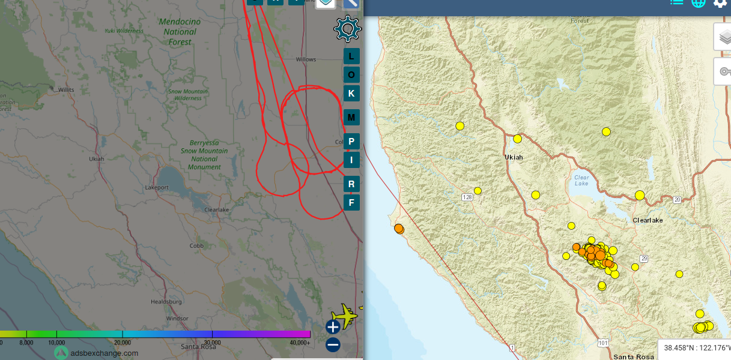This screenshot has height=360, width=731.
Task: Click the Cobb label on flight map
Action: click(x=196, y=245)
